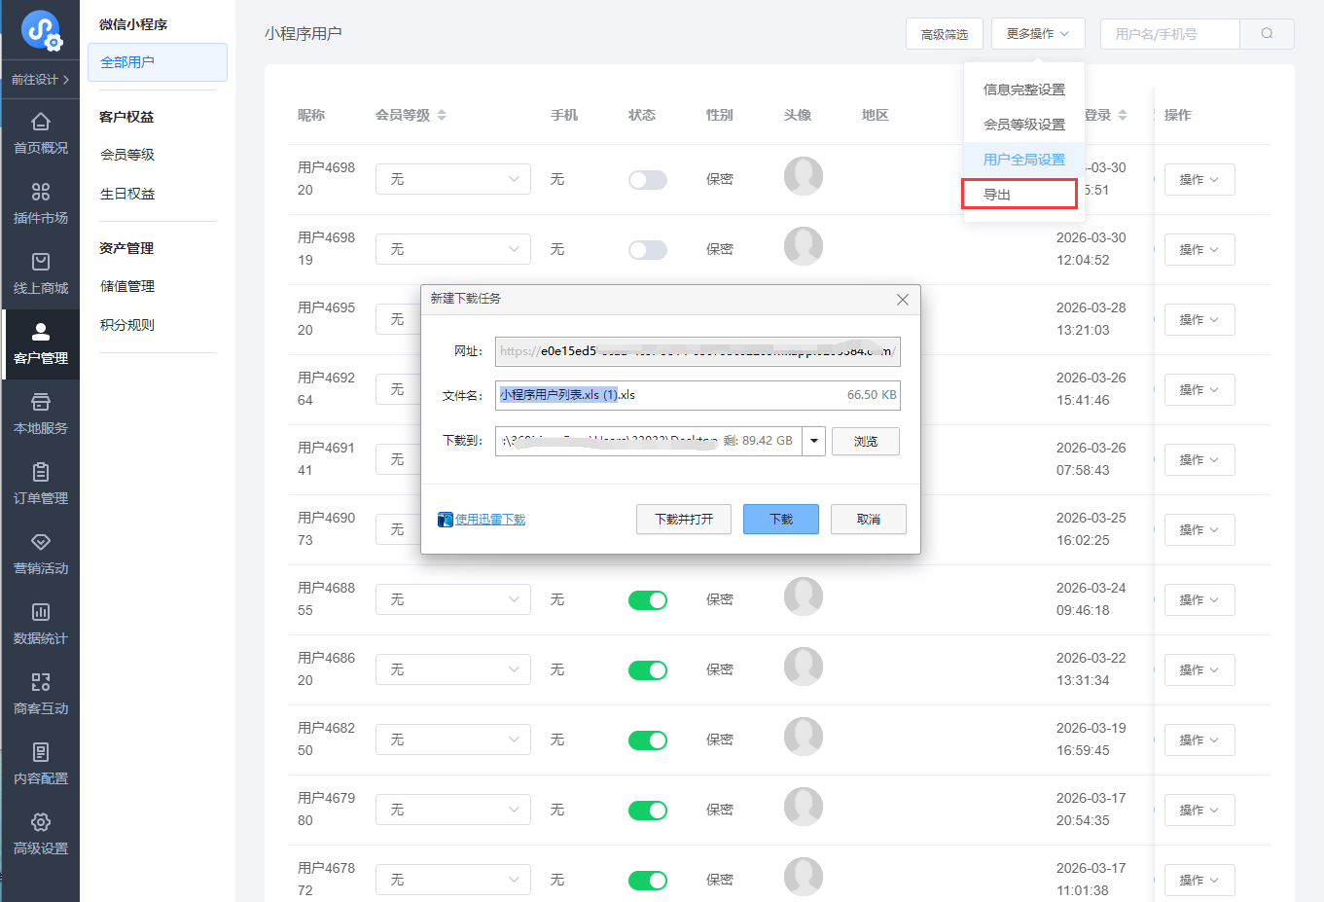Click the 用户名/手机号 search field

click(x=1170, y=34)
